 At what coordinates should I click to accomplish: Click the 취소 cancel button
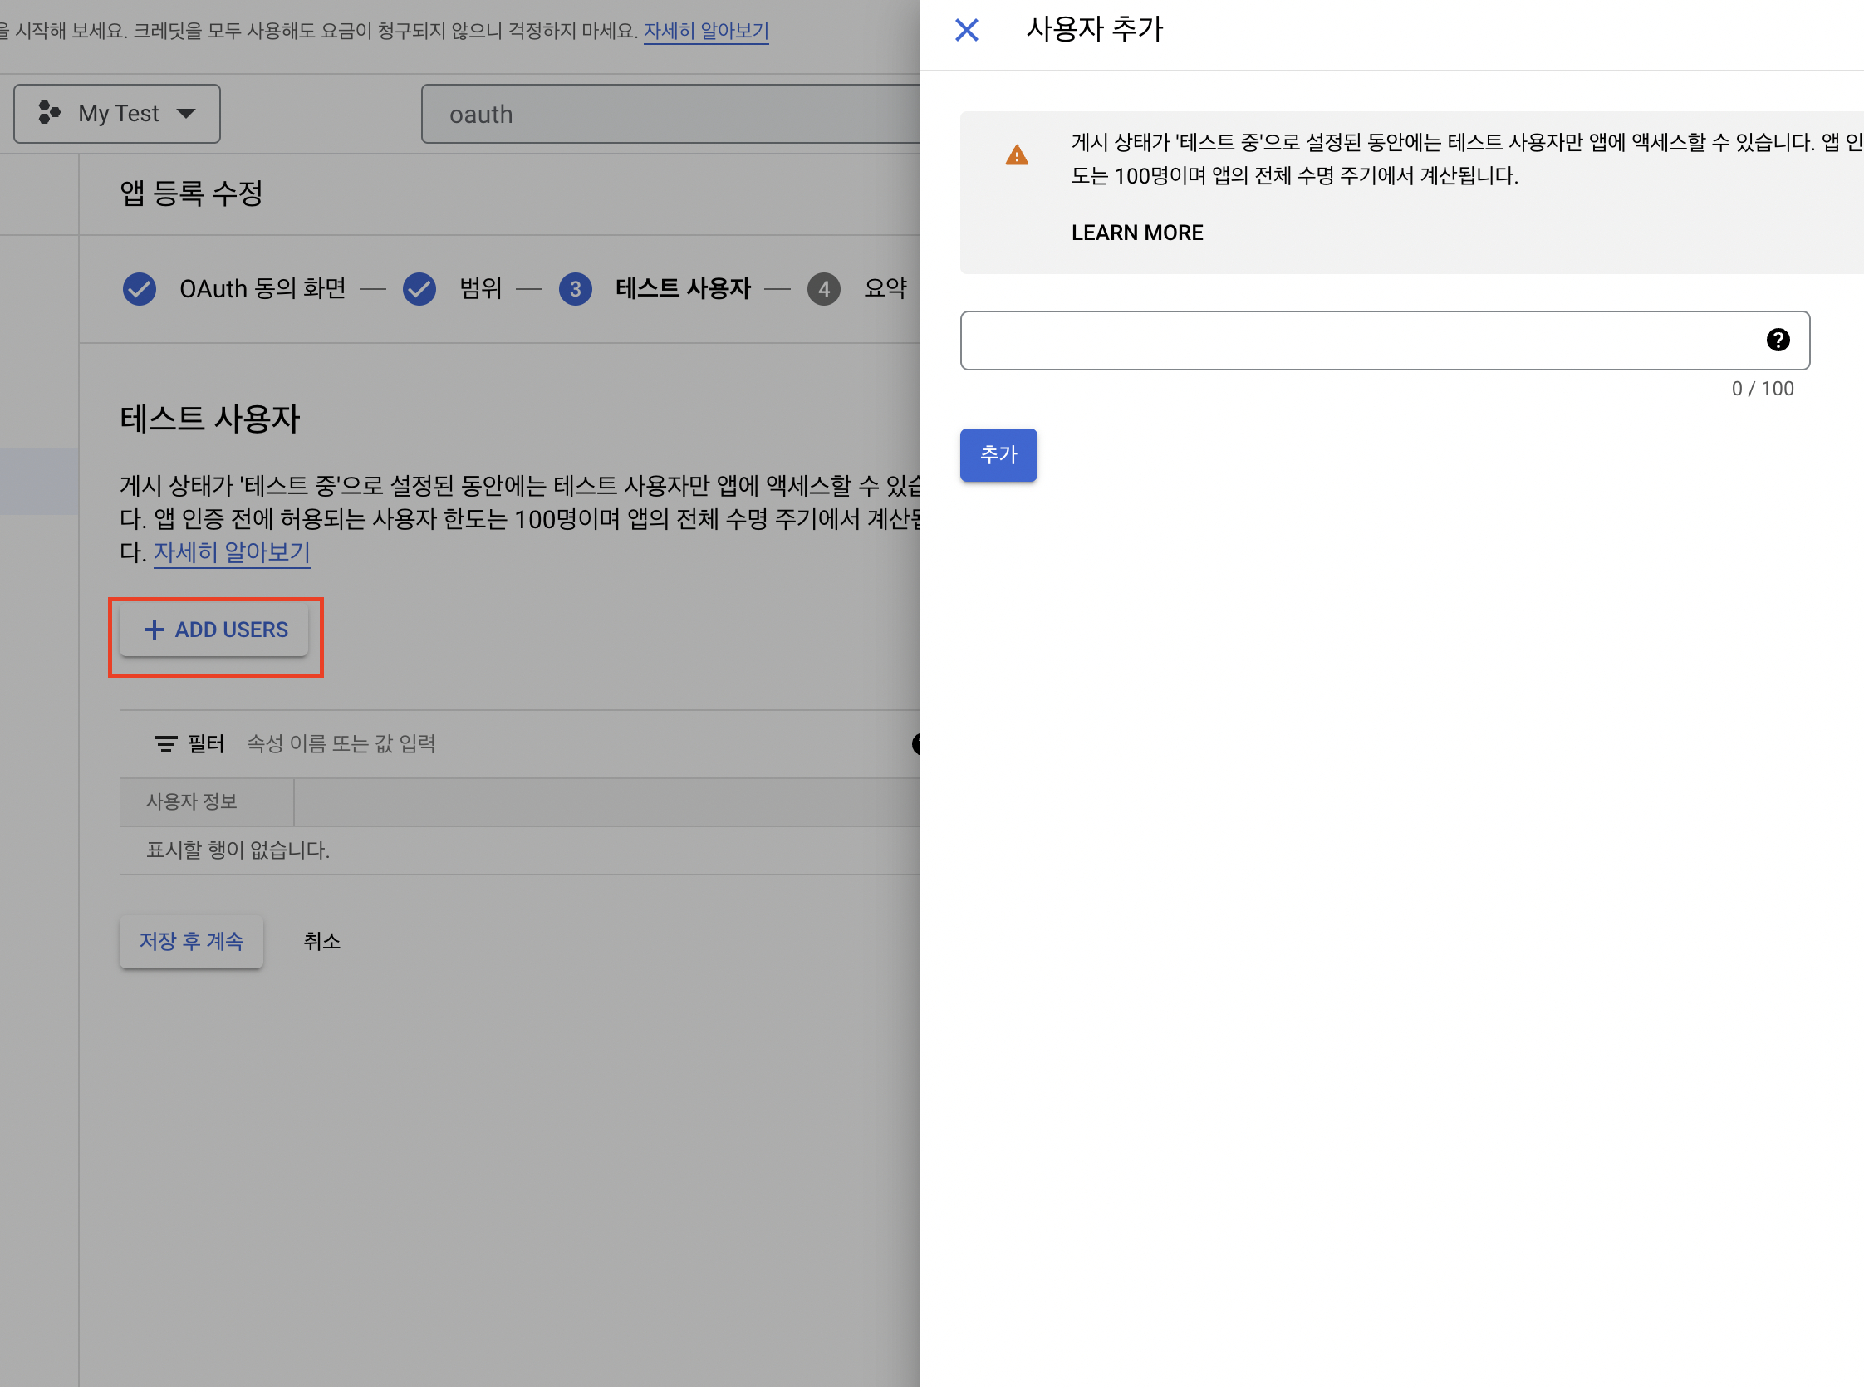click(x=321, y=940)
